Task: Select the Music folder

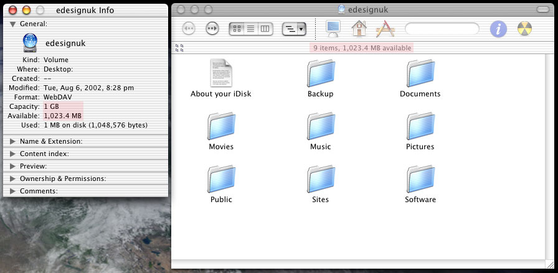Action: (321, 131)
